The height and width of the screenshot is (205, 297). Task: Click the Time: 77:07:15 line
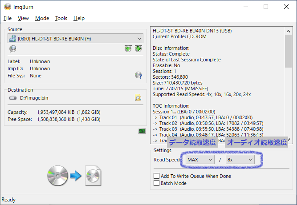pos(180,88)
